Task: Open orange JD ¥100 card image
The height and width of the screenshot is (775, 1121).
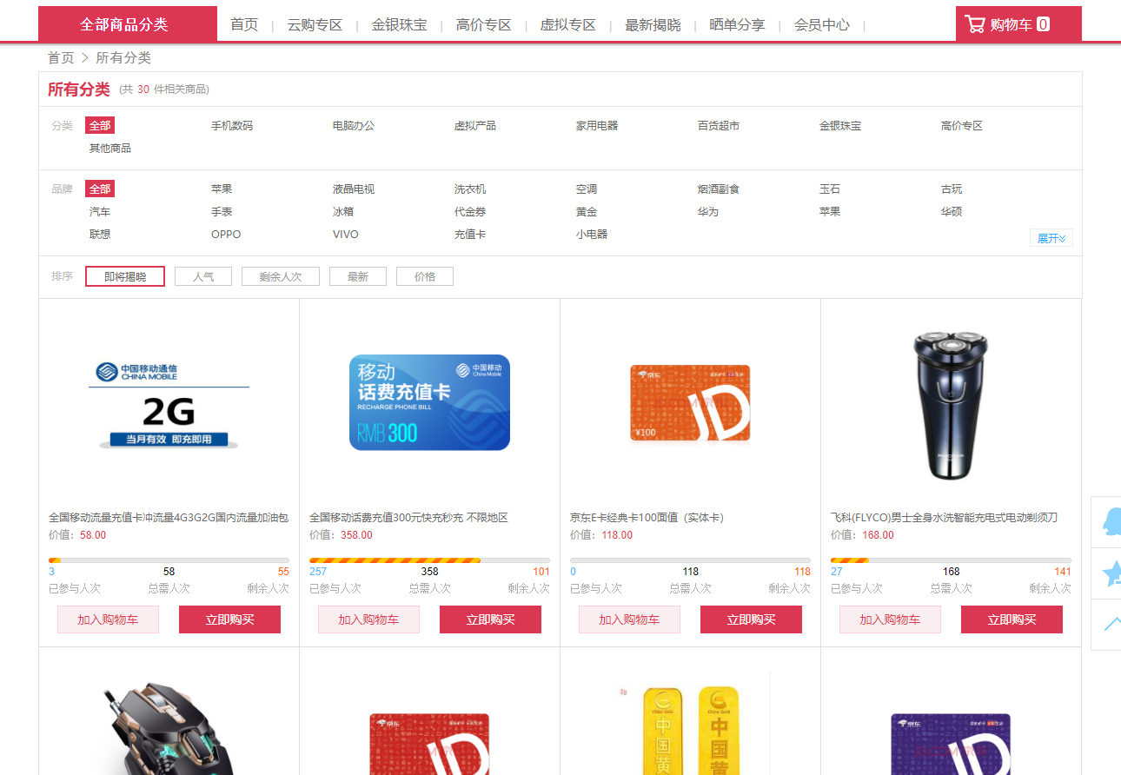Action: pyautogui.click(x=690, y=403)
